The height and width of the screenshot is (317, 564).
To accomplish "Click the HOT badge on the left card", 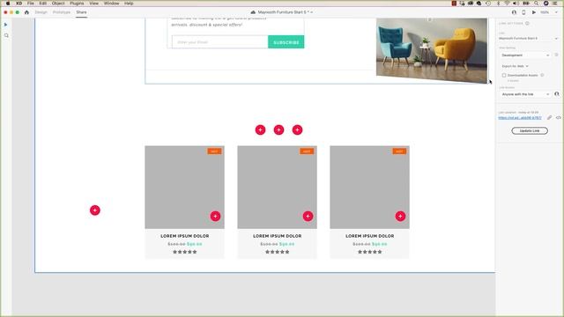I will [x=214, y=151].
